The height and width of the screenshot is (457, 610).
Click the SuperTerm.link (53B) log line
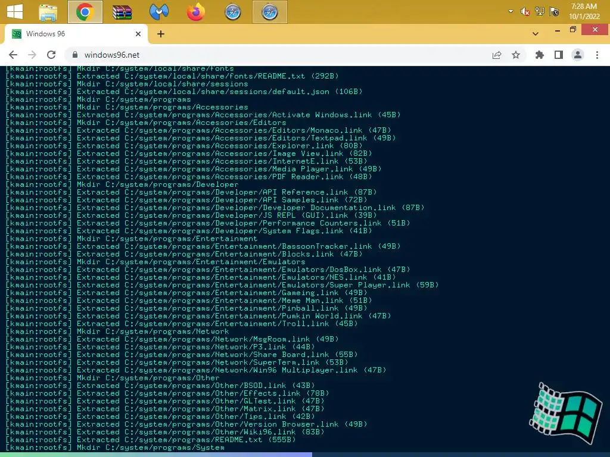pos(177,362)
